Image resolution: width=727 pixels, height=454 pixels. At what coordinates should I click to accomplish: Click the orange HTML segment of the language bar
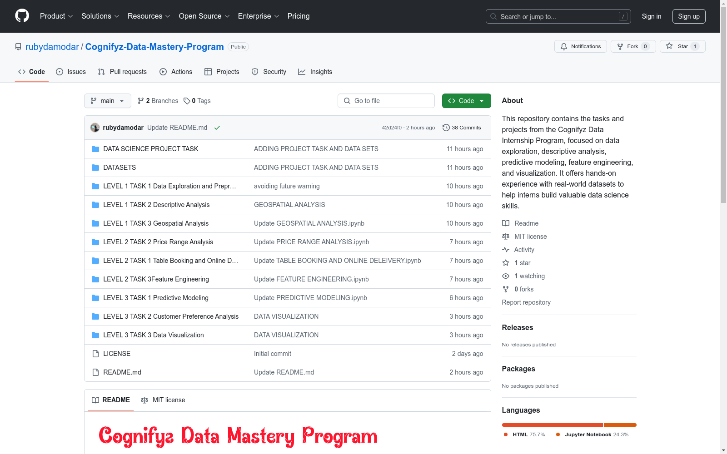pos(553,425)
